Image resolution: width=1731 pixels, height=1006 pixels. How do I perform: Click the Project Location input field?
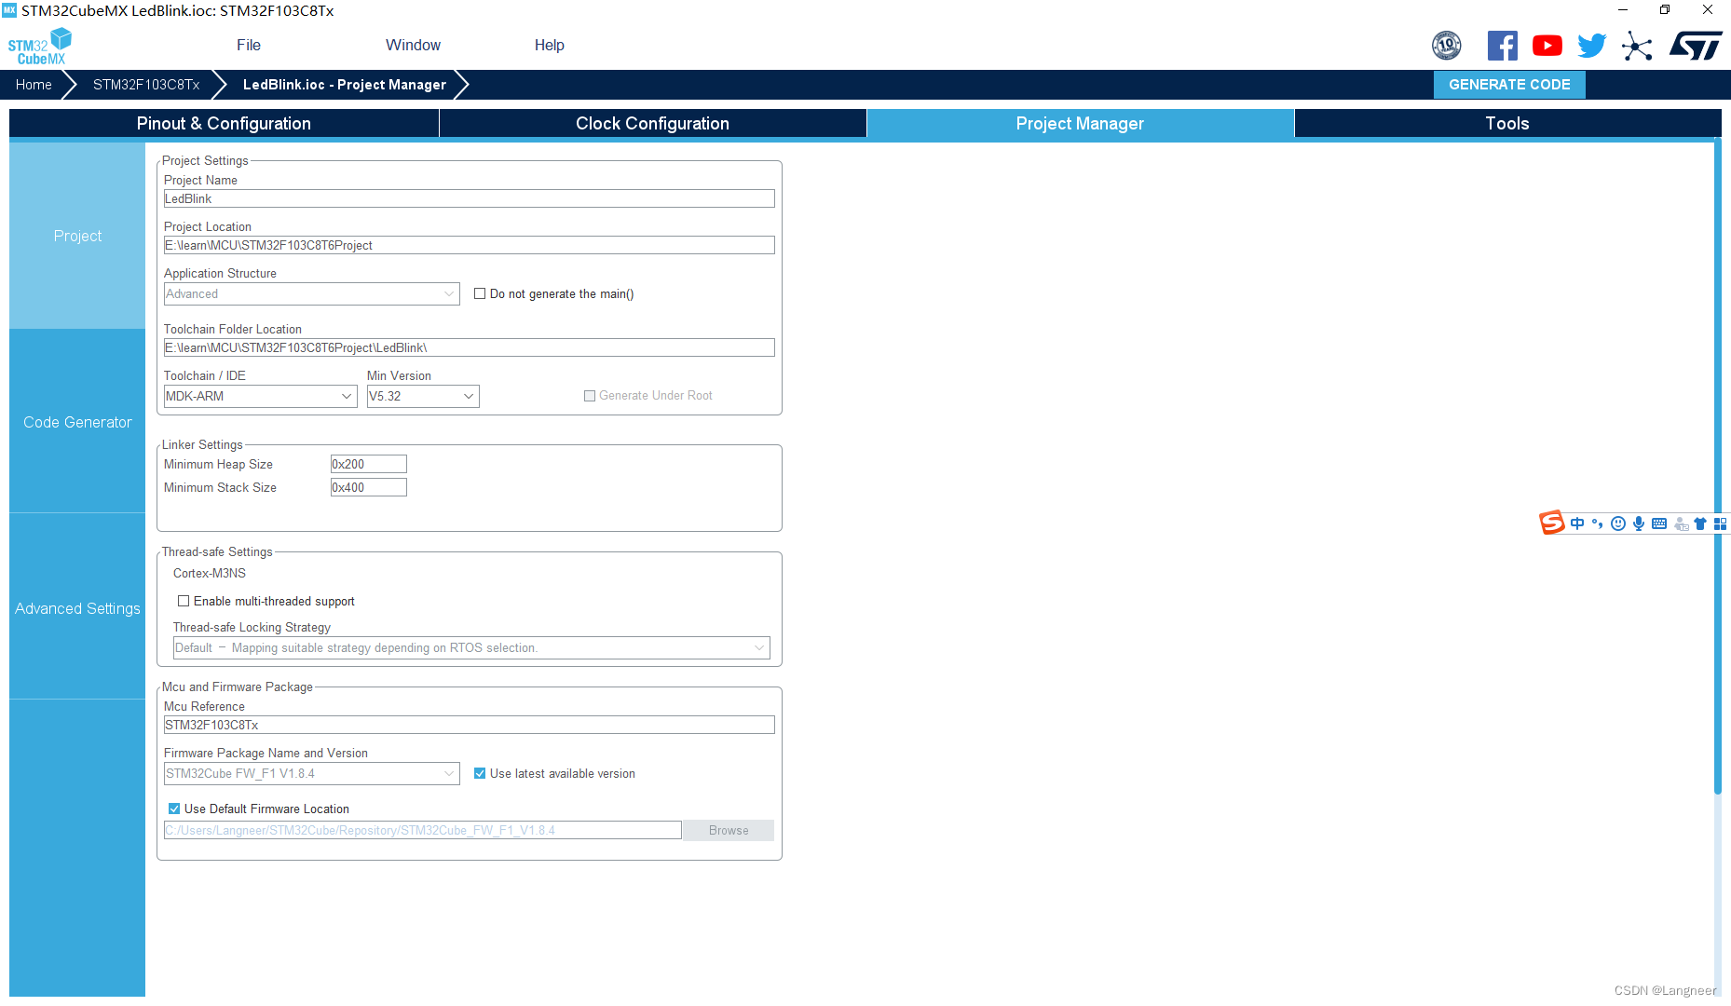pyautogui.click(x=470, y=245)
